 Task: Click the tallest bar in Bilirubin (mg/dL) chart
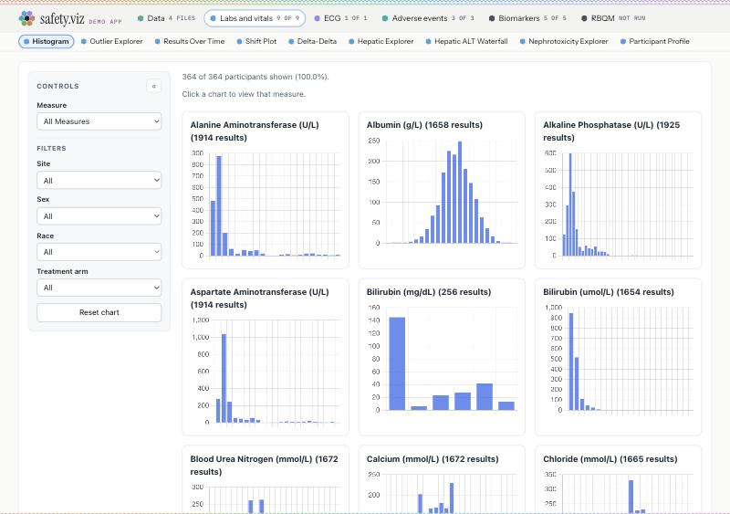pos(397,363)
